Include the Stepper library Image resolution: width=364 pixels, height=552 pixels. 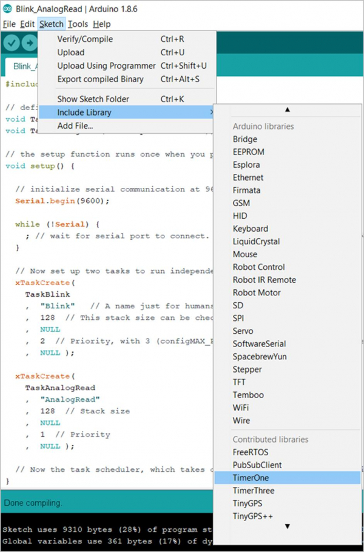(288, 369)
